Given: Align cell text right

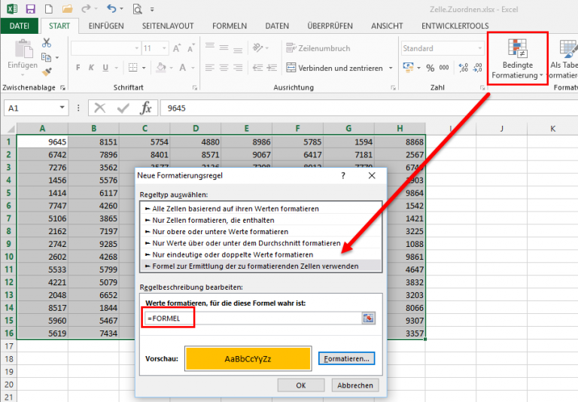Looking at the screenshot, I should (x=238, y=68).
